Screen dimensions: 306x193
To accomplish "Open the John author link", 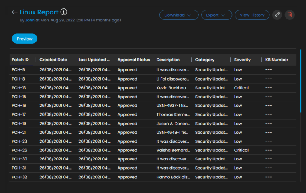I will pos(30,20).
